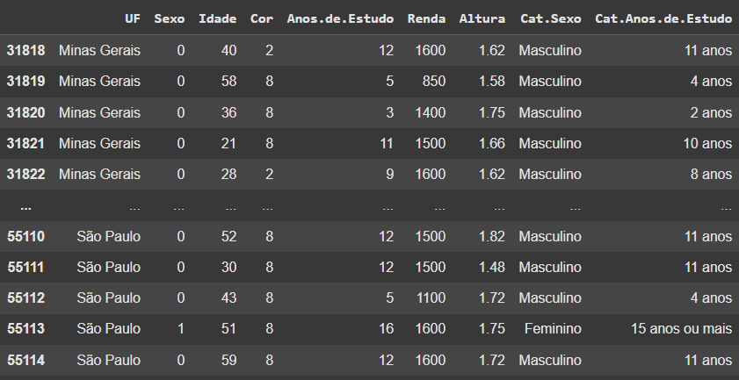
Task: Click the Renda column header
Action: (426, 18)
